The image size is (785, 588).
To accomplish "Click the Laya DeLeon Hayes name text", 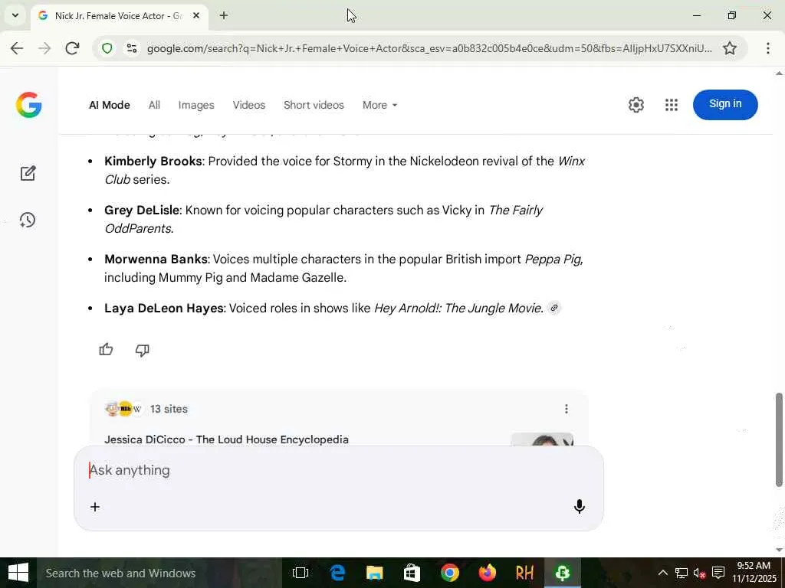I will [x=164, y=308].
